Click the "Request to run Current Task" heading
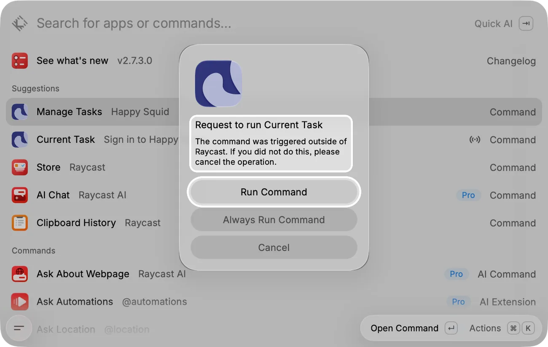 [x=259, y=125]
